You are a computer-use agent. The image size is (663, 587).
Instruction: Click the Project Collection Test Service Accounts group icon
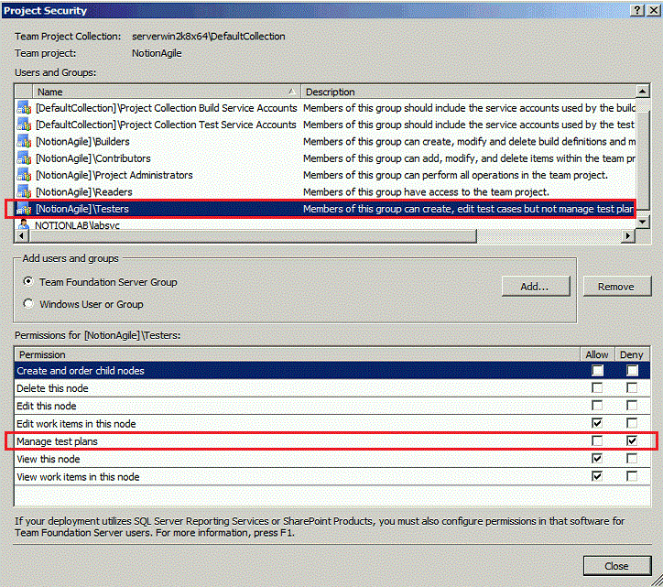pos(24,125)
